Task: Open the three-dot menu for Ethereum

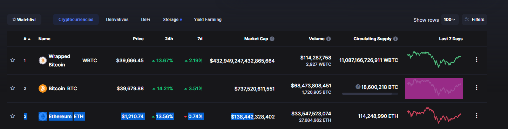Action: pyautogui.click(x=476, y=116)
